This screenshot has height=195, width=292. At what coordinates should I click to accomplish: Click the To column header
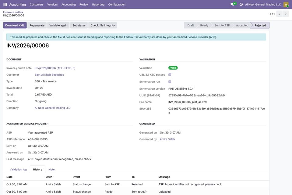(x=133, y=177)
